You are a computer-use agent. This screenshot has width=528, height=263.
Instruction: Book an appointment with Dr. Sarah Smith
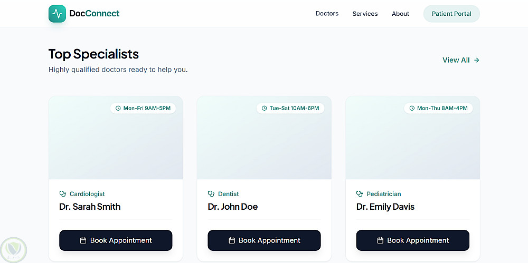pyautogui.click(x=116, y=240)
